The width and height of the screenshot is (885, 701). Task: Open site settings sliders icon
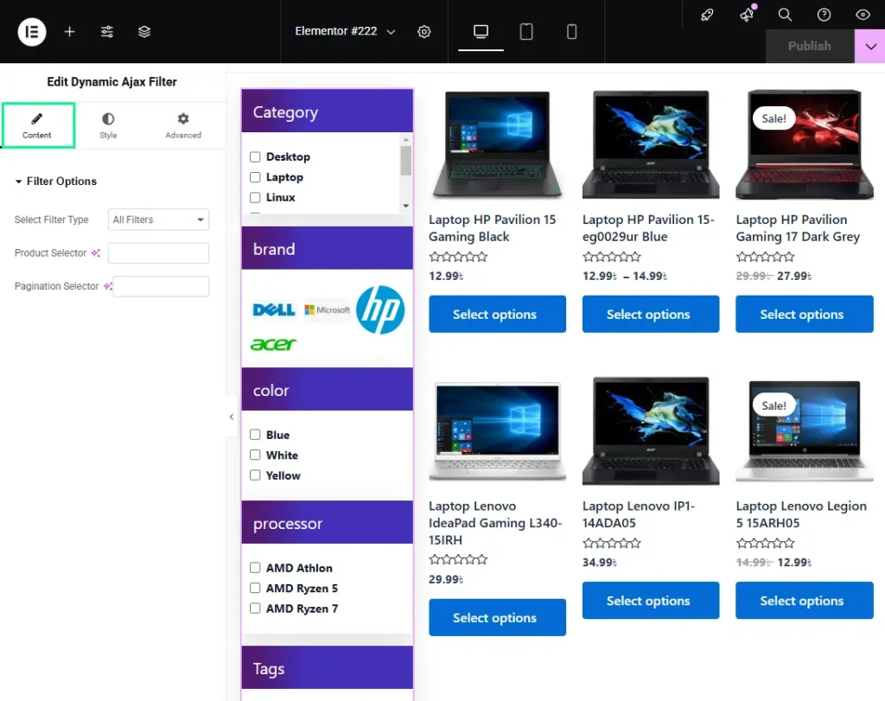pos(106,32)
